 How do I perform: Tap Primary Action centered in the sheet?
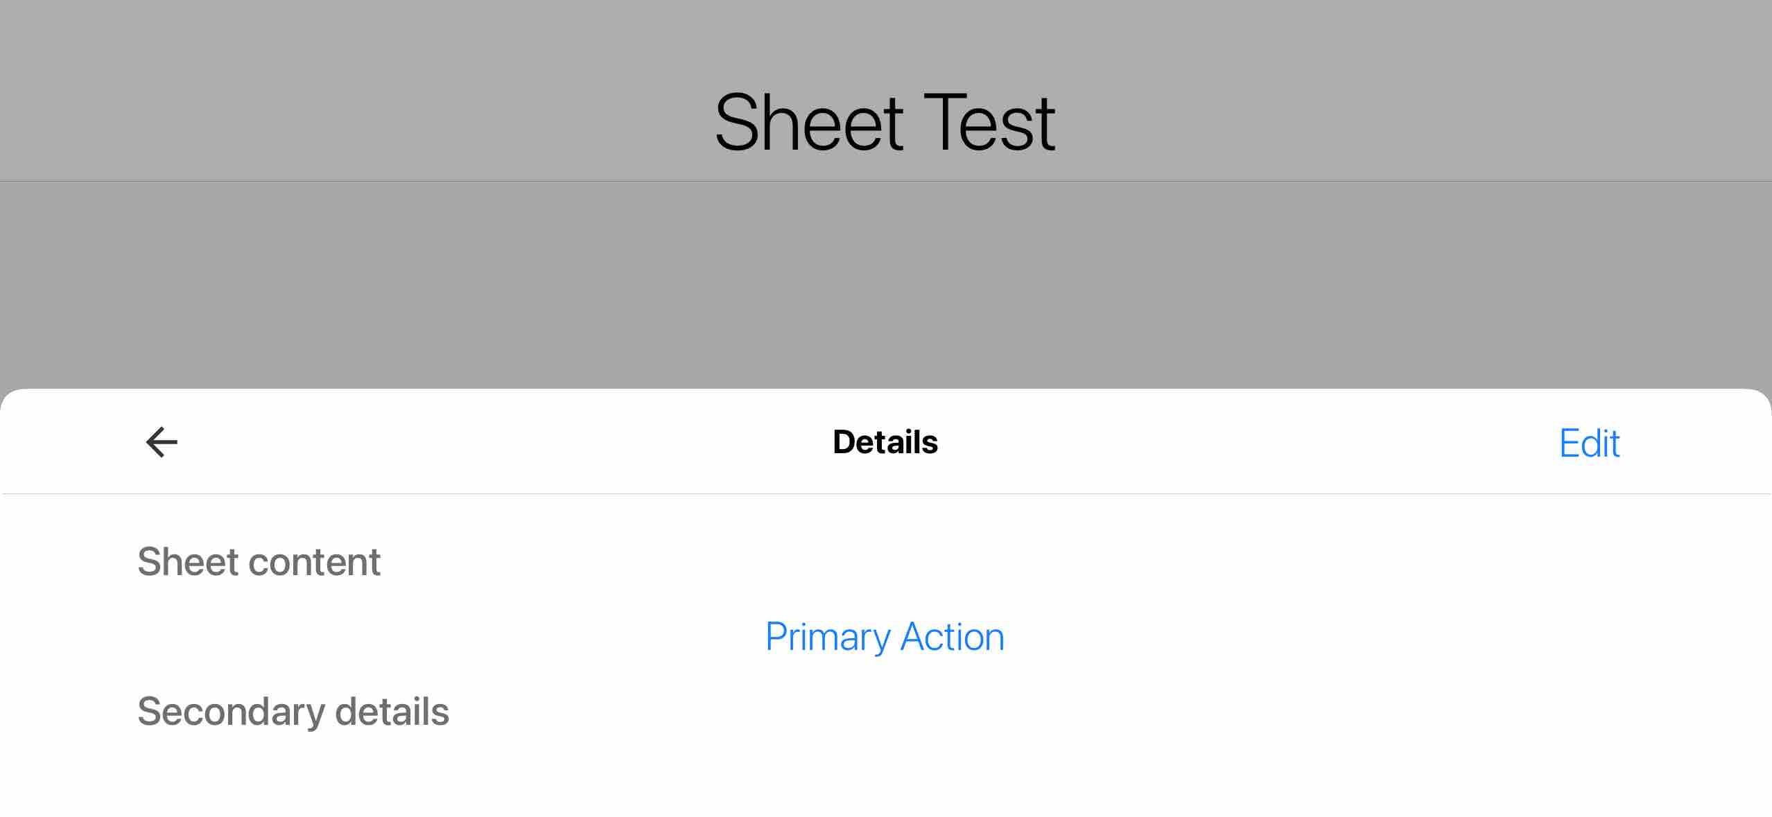(x=884, y=636)
